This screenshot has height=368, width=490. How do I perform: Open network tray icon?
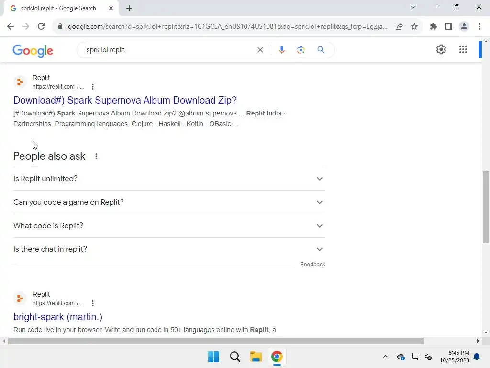coord(416,356)
